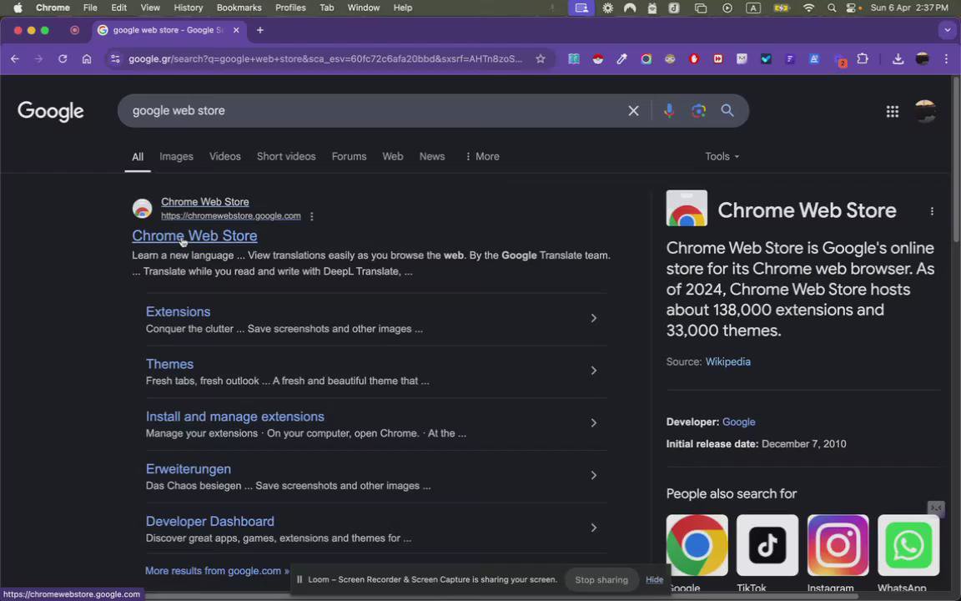Switch to the Forums tab
Image resolution: width=961 pixels, height=601 pixels.
[350, 156]
